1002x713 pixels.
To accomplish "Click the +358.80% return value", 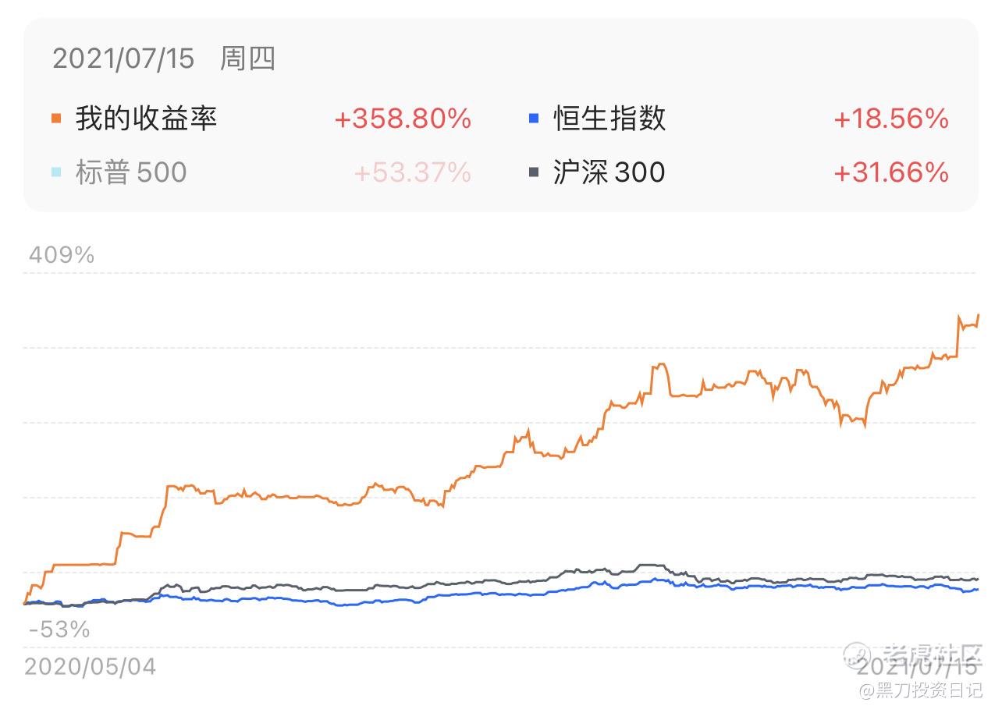I will pyautogui.click(x=403, y=119).
